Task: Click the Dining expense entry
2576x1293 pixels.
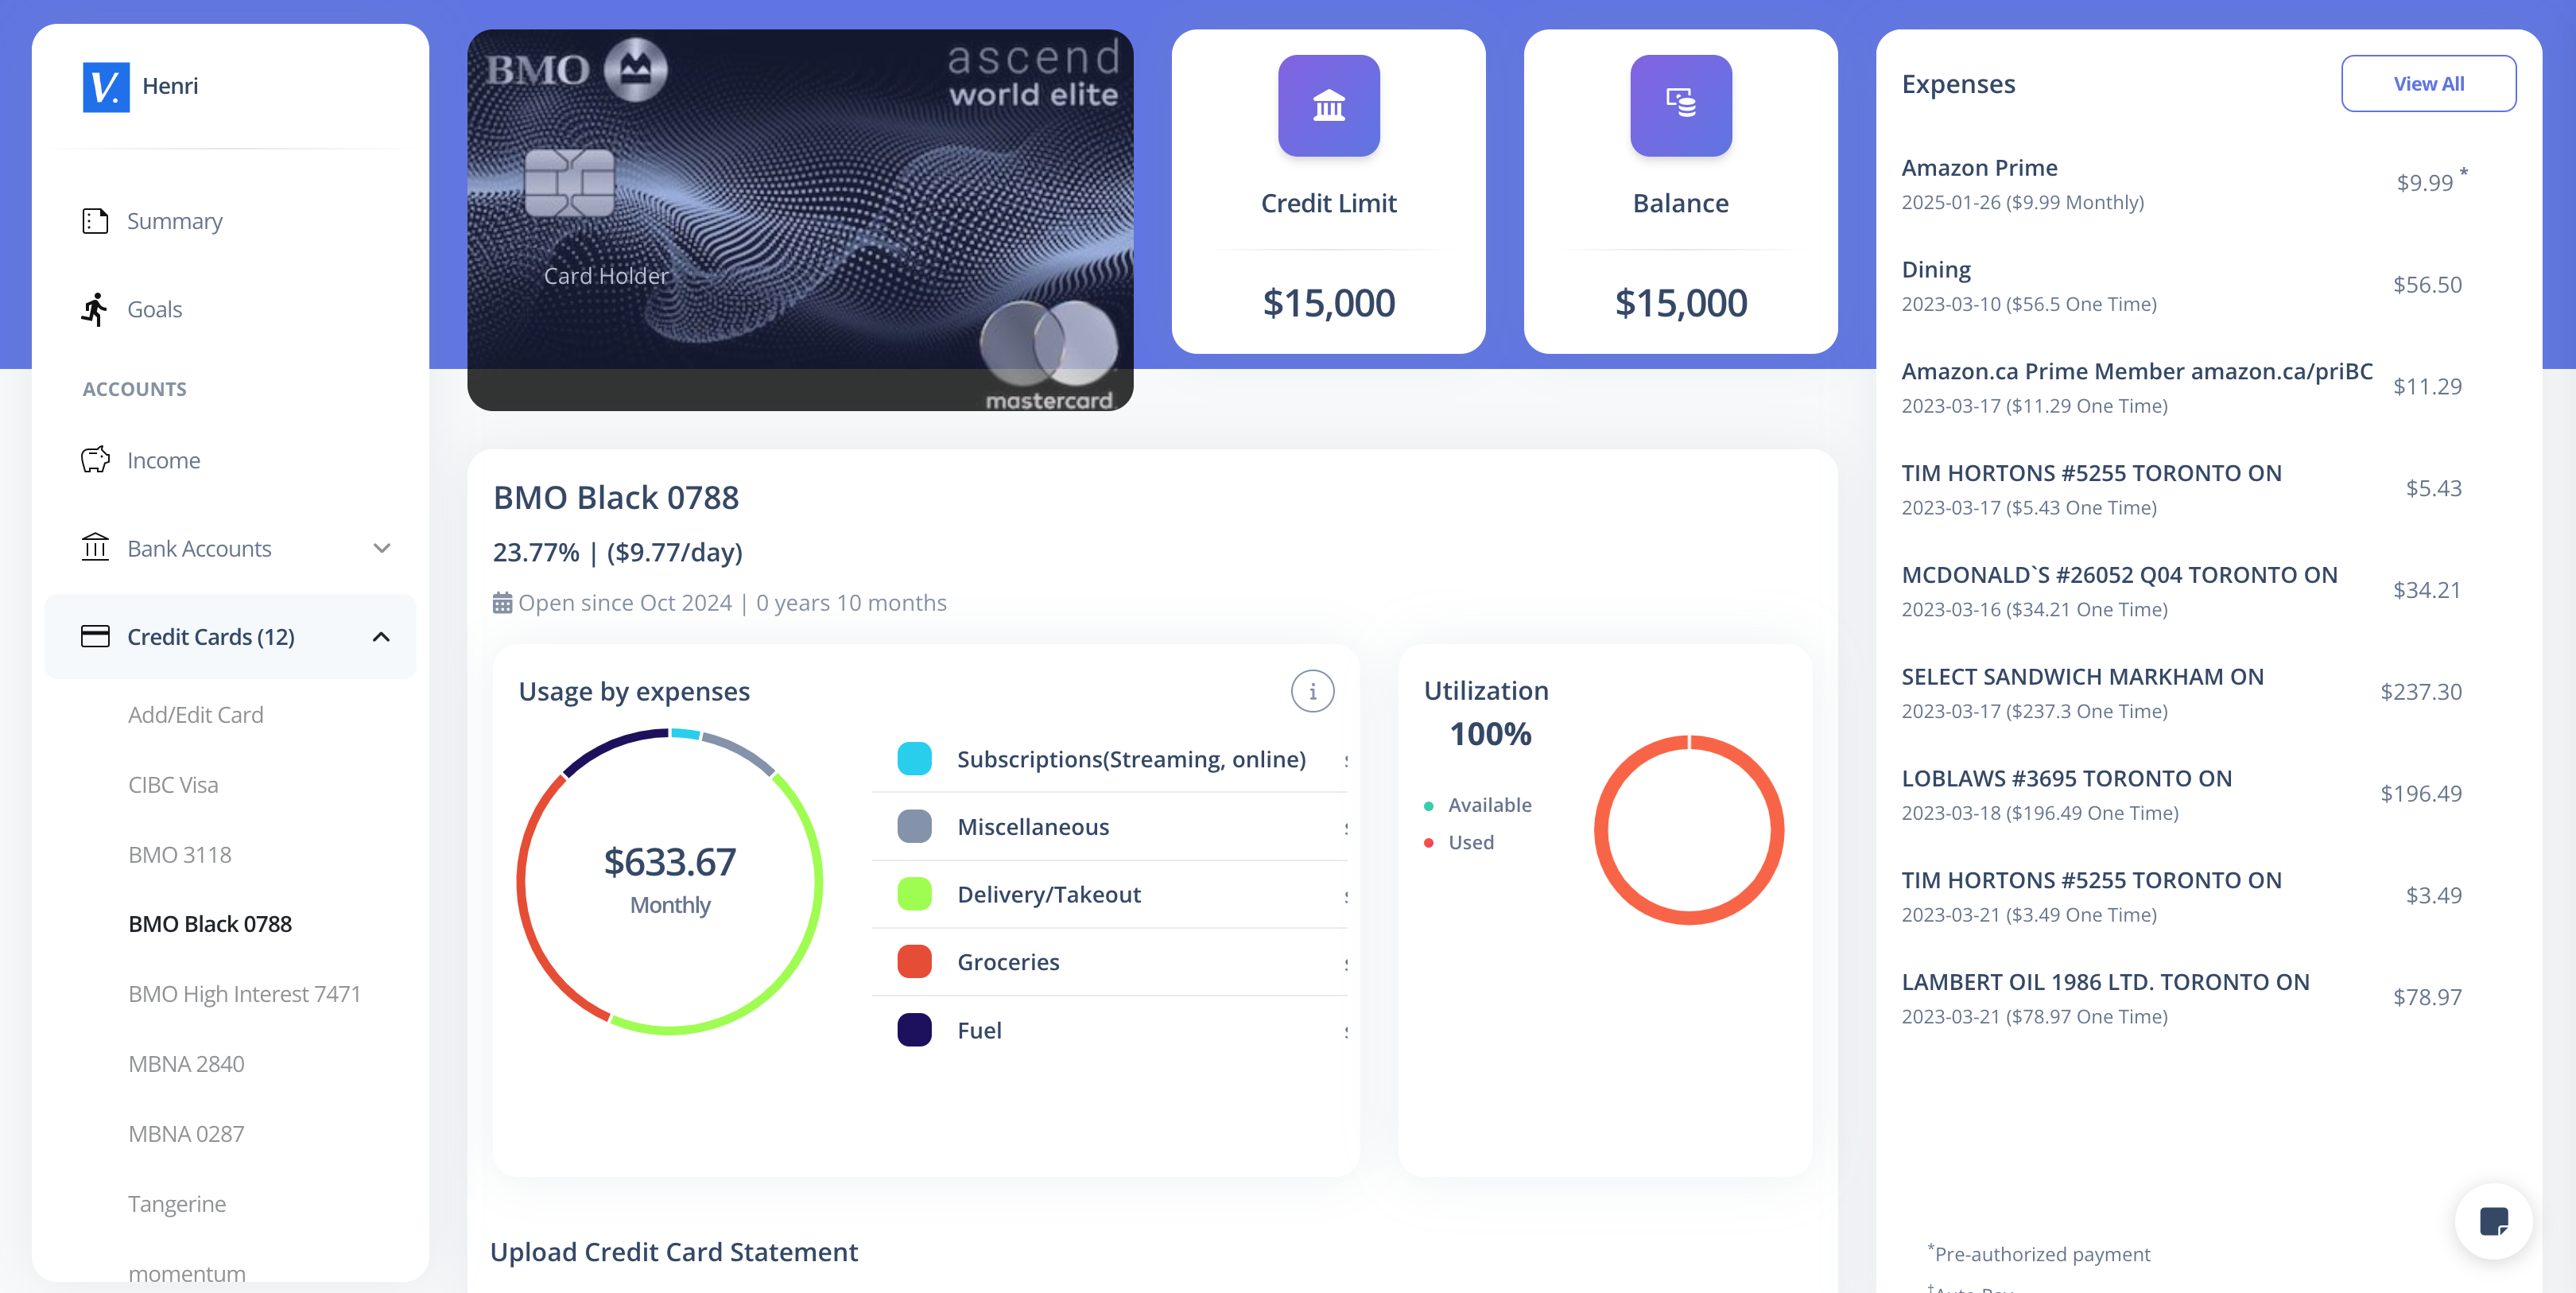Action: coord(2182,286)
